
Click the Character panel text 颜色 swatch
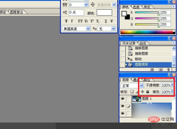[104, 12]
